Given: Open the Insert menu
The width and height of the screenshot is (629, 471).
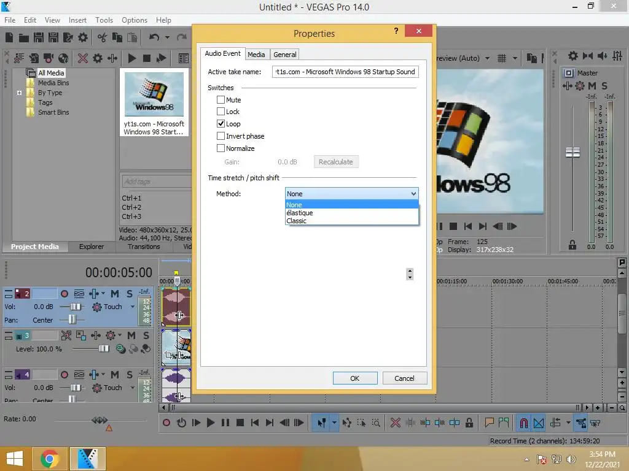Looking at the screenshot, I should 77,20.
